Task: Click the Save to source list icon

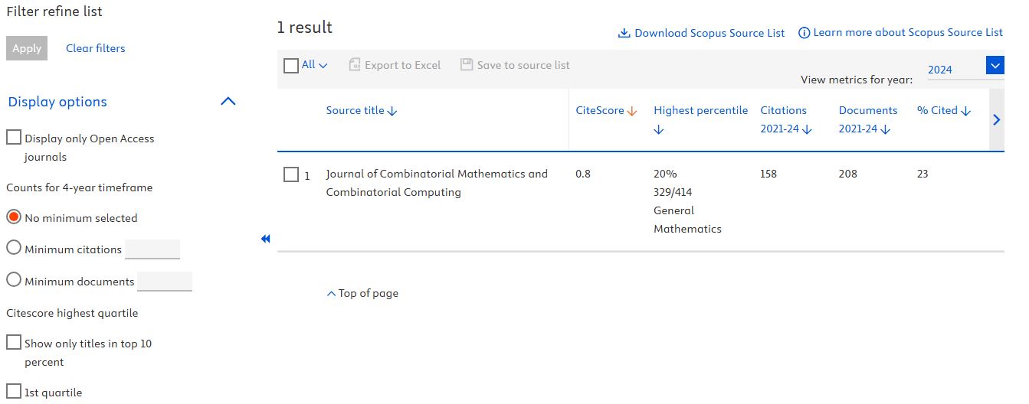Action: 467,65
